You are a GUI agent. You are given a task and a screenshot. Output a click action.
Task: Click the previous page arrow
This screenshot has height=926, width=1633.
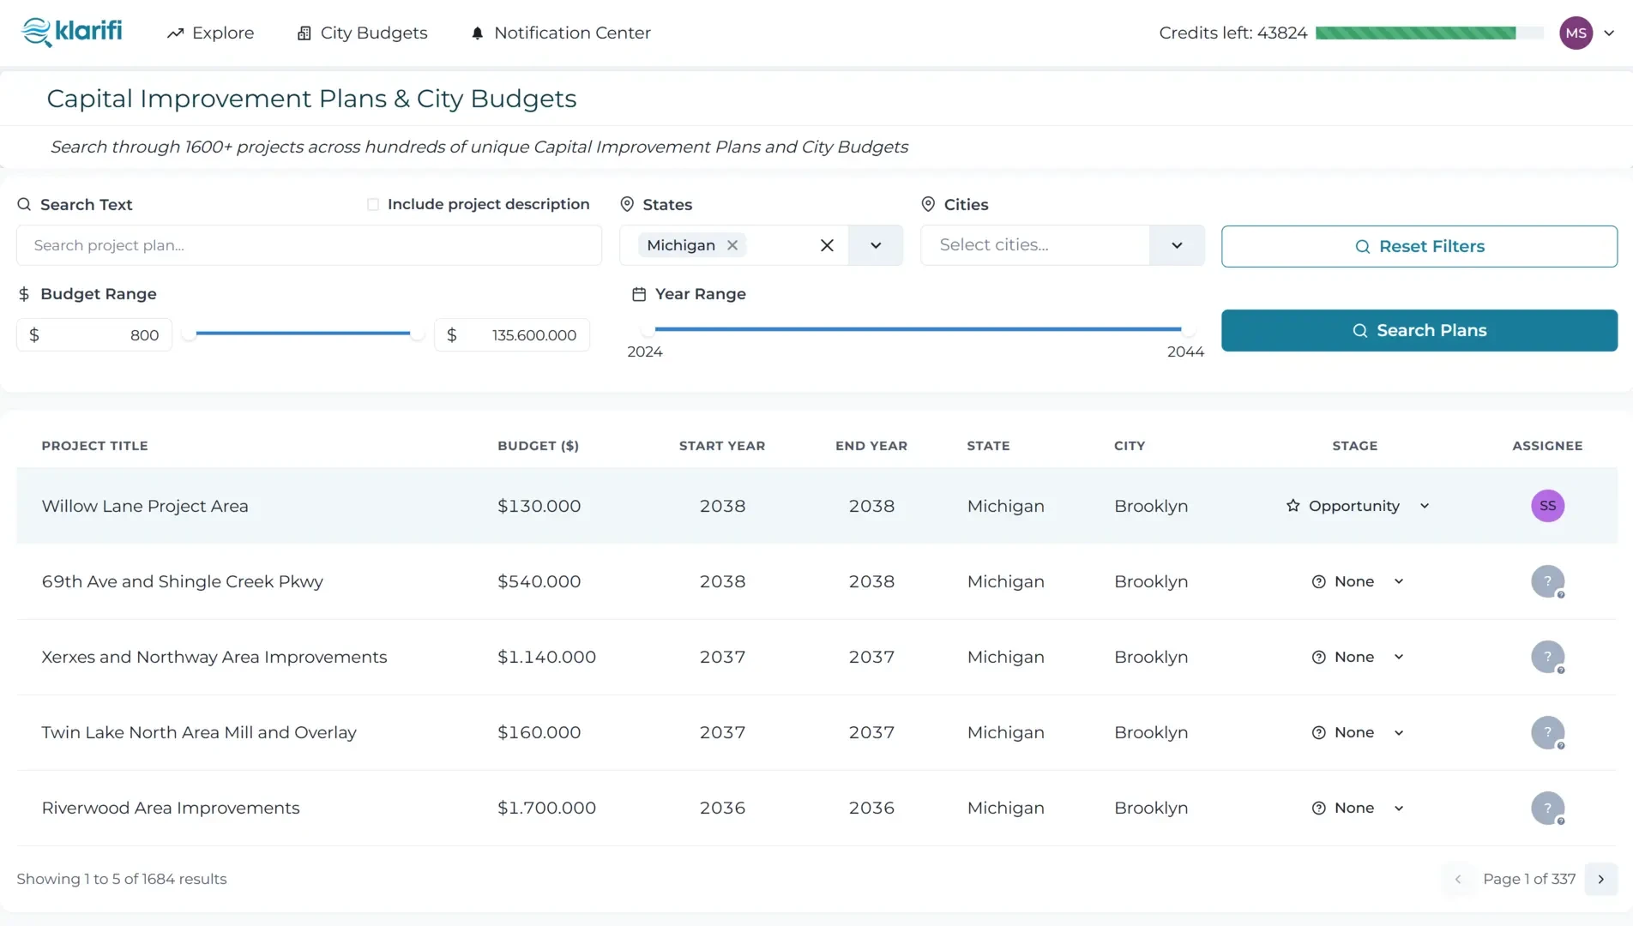point(1457,879)
